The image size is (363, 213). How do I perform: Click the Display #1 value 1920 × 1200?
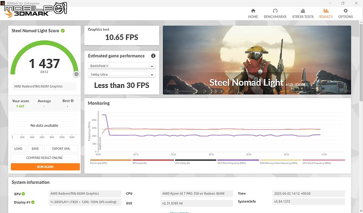point(85,202)
